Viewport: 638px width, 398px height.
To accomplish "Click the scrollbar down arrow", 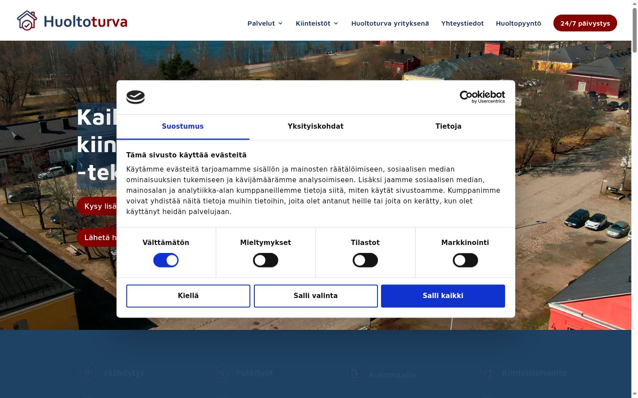I will coord(634,394).
